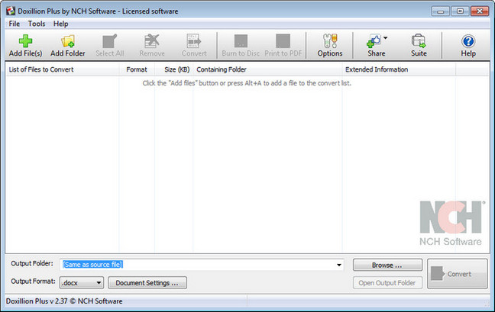The image size is (495, 312).
Task: Click the Help question mark icon
Action: tap(468, 41)
